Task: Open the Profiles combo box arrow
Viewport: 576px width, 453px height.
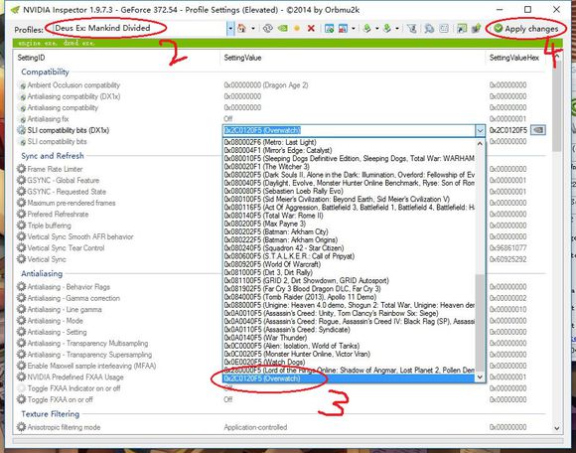Action: tap(230, 28)
